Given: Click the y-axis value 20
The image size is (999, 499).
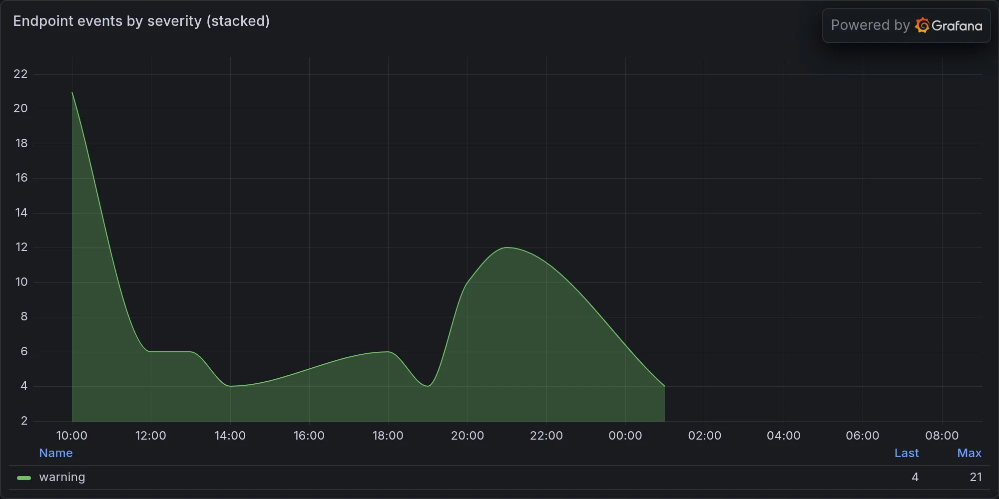Looking at the screenshot, I should [20, 108].
